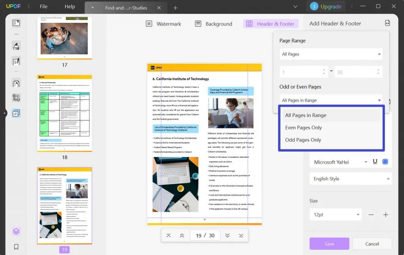Click the Page Tools icon in sidebar
The height and width of the screenshot is (255, 404).
(16, 113)
